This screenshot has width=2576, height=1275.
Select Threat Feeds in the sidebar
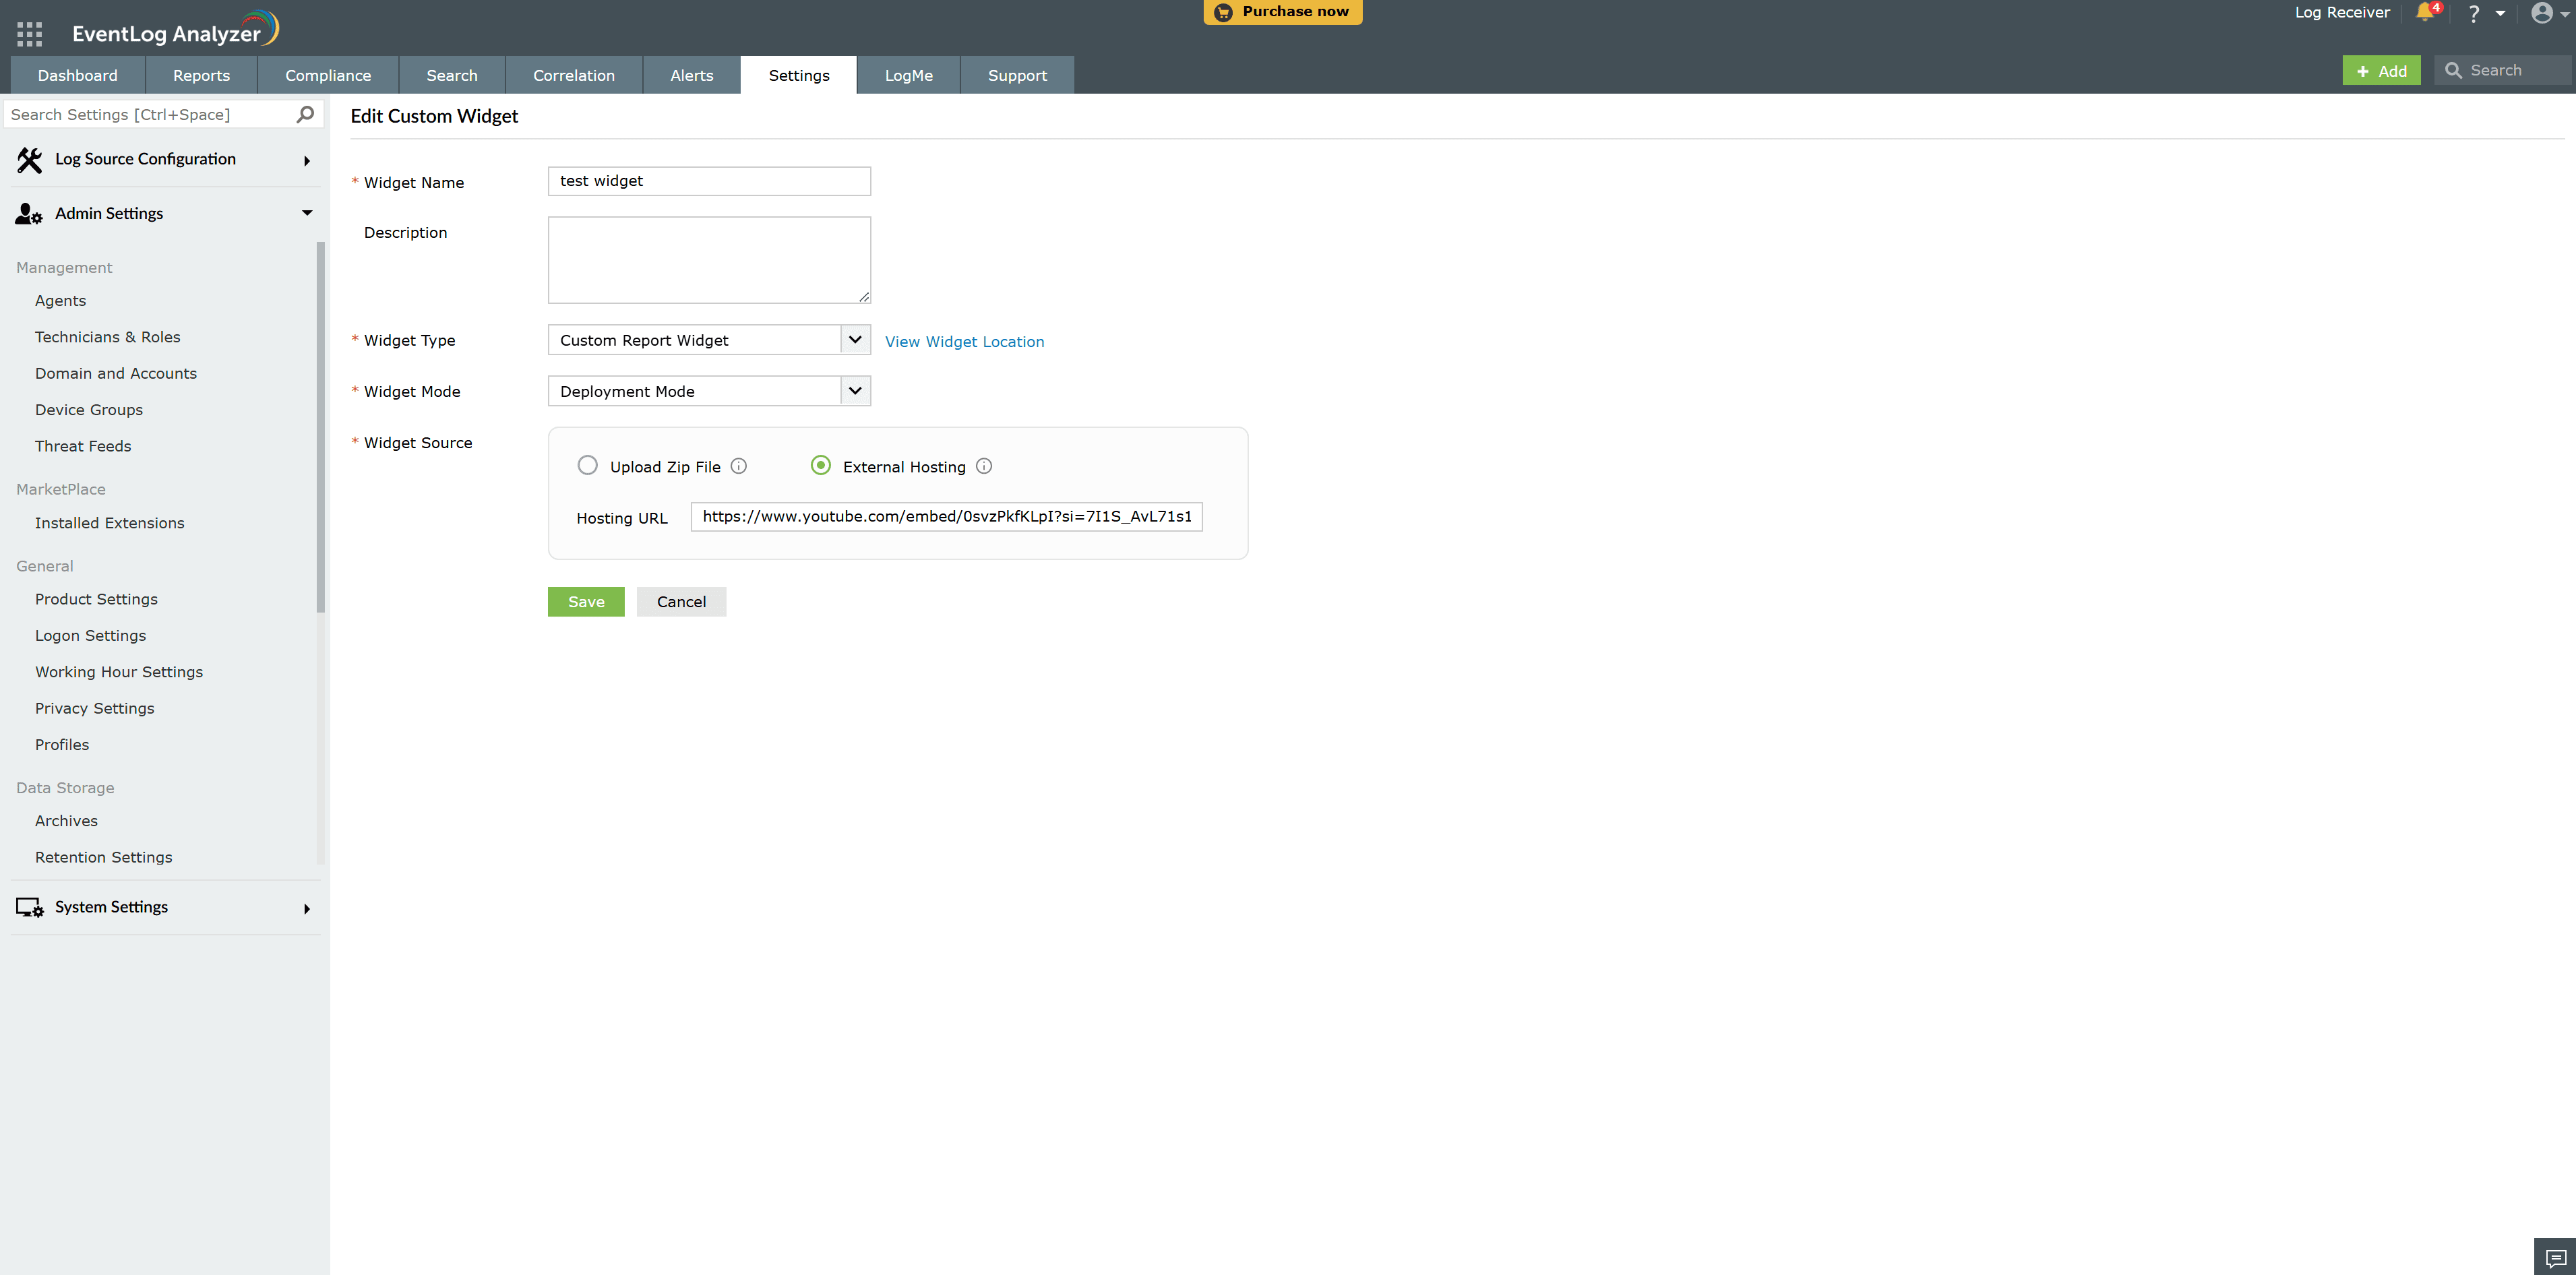coord(83,445)
